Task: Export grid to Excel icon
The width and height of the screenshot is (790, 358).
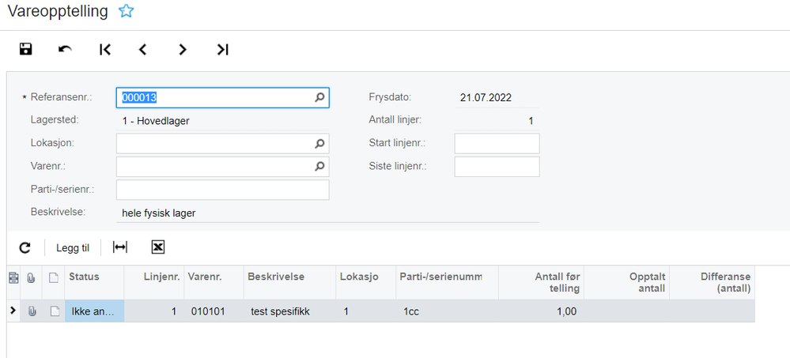Action: pyautogui.click(x=158, y=247)
